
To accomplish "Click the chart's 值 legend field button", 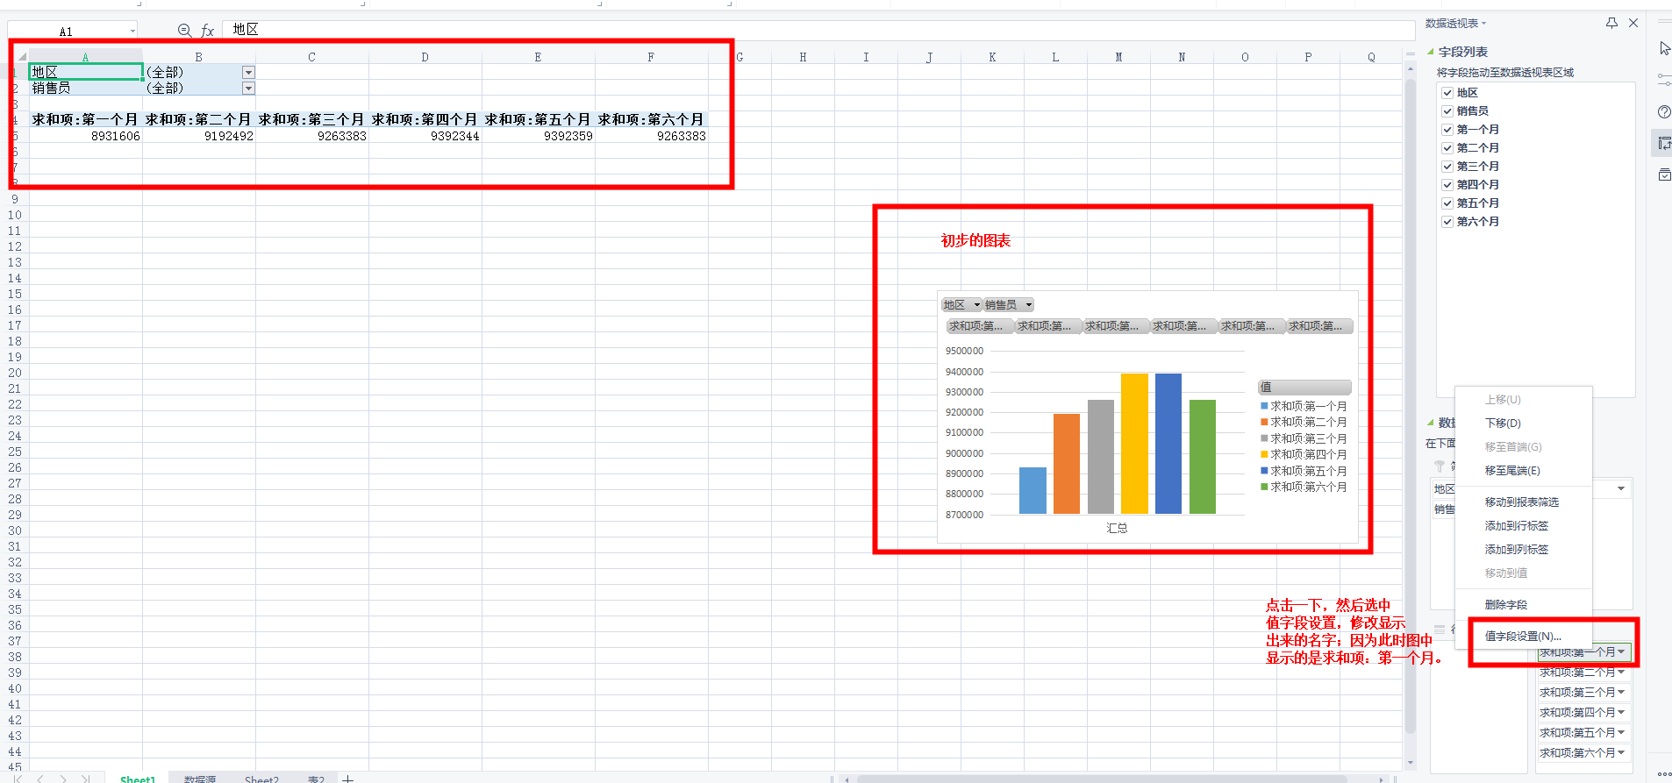I will 1304,387.
